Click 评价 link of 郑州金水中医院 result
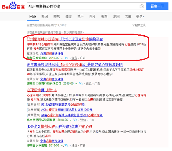Image resolution: width=172 pixels, height=151 pixels. click(74, 145)
